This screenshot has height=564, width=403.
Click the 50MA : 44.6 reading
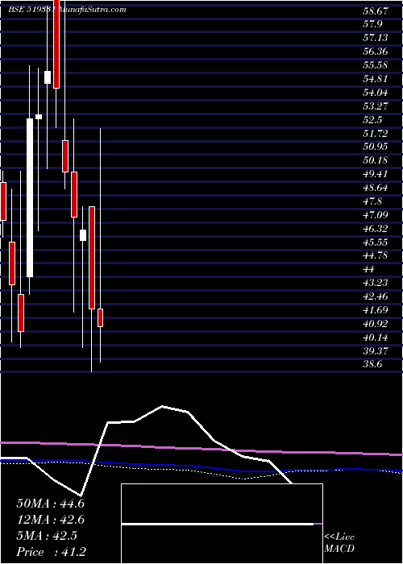point(50,504)
